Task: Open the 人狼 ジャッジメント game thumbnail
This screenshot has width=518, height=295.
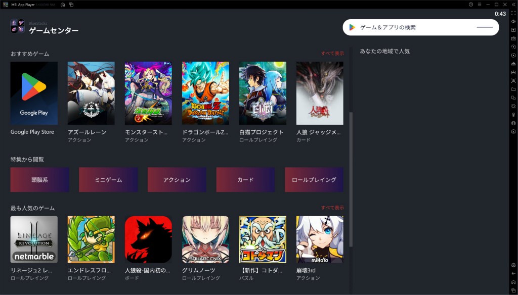Action: [320, 93]
